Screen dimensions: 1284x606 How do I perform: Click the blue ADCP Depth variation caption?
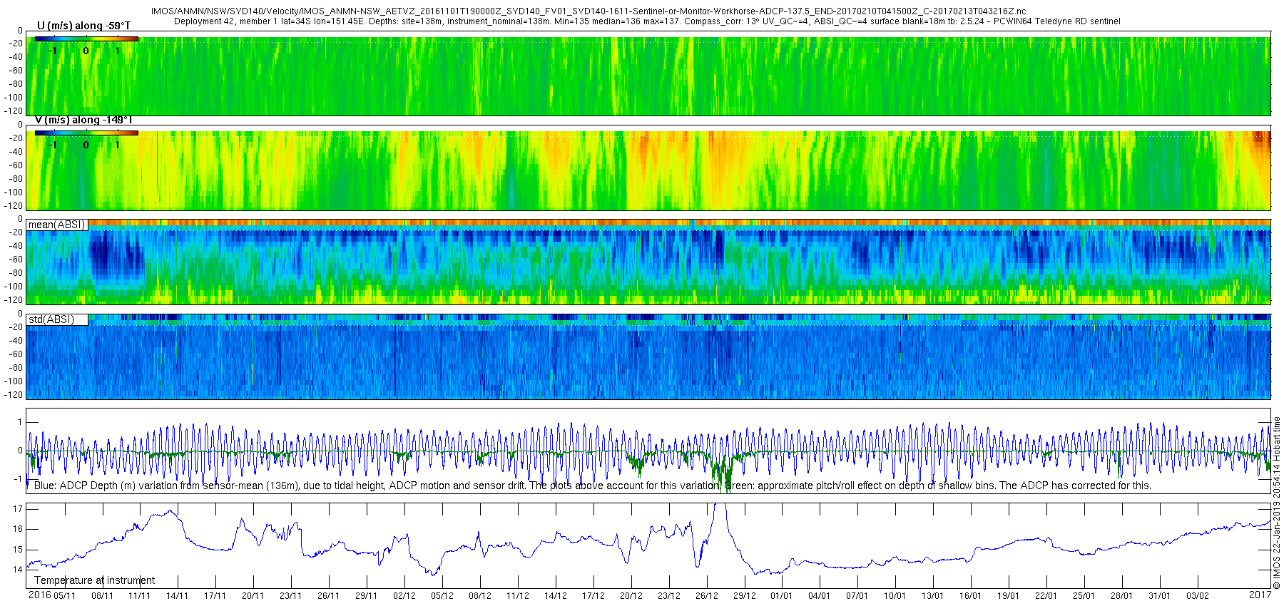pos(593,486)
